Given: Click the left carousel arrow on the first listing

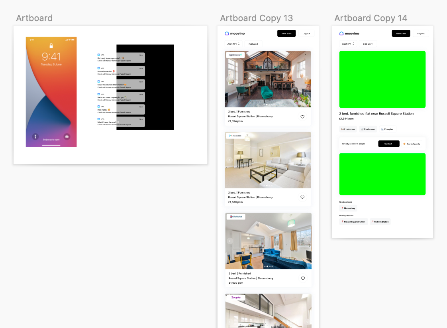Looking at the screenshot, I should tap(229, 79).
